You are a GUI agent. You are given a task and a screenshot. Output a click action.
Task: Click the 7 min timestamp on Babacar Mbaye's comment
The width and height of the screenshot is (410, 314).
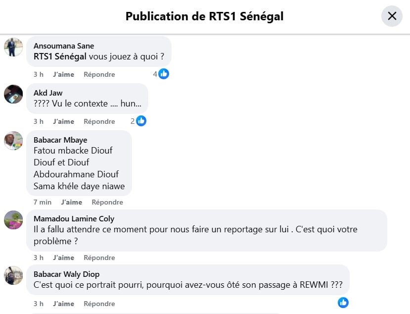click(43, 202)
